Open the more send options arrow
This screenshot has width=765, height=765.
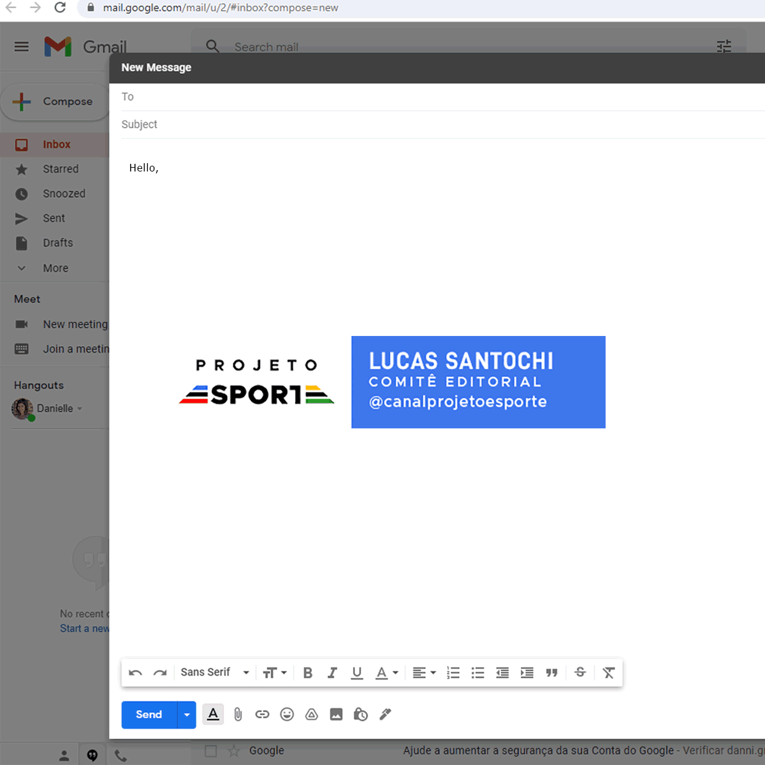pos(187,715)
